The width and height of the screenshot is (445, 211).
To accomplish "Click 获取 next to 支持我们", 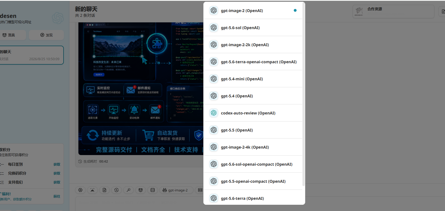I will pyautogui.click(x=57, y=182).
